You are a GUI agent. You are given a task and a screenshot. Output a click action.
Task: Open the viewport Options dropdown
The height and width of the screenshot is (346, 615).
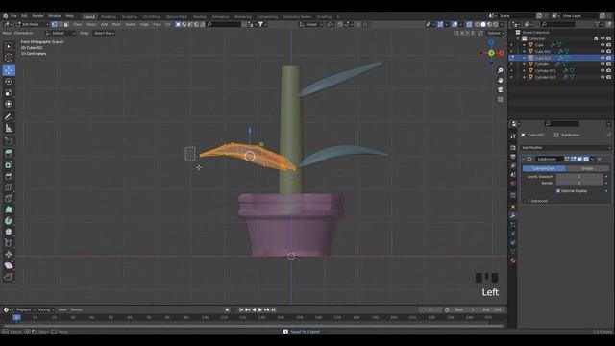coord(496,33)
